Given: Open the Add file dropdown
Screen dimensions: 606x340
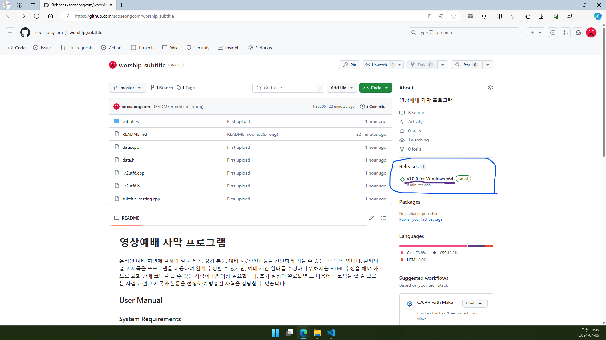Looking at the screenshot, I should pyautogui.click(x=341, y=88).
